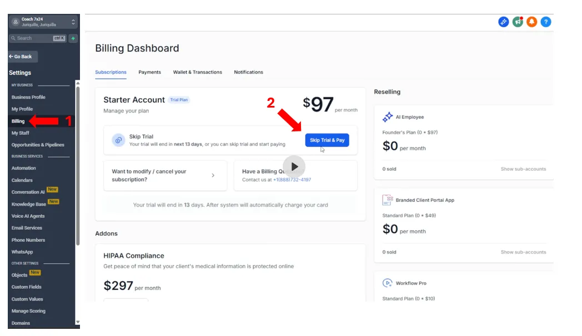Show sub-accounts for AI Employee
582x336 pixels.
pos(523,169)
